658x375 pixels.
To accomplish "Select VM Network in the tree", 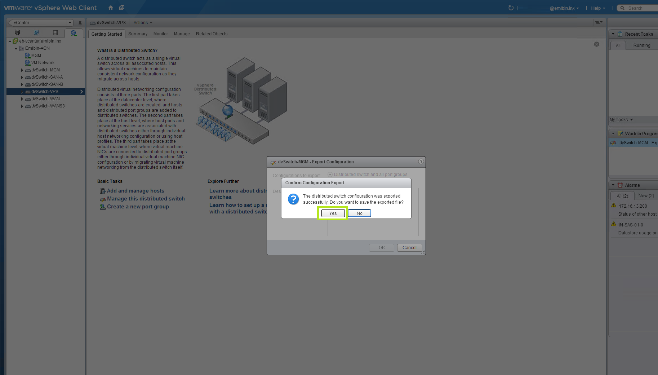I will point(43,63).
